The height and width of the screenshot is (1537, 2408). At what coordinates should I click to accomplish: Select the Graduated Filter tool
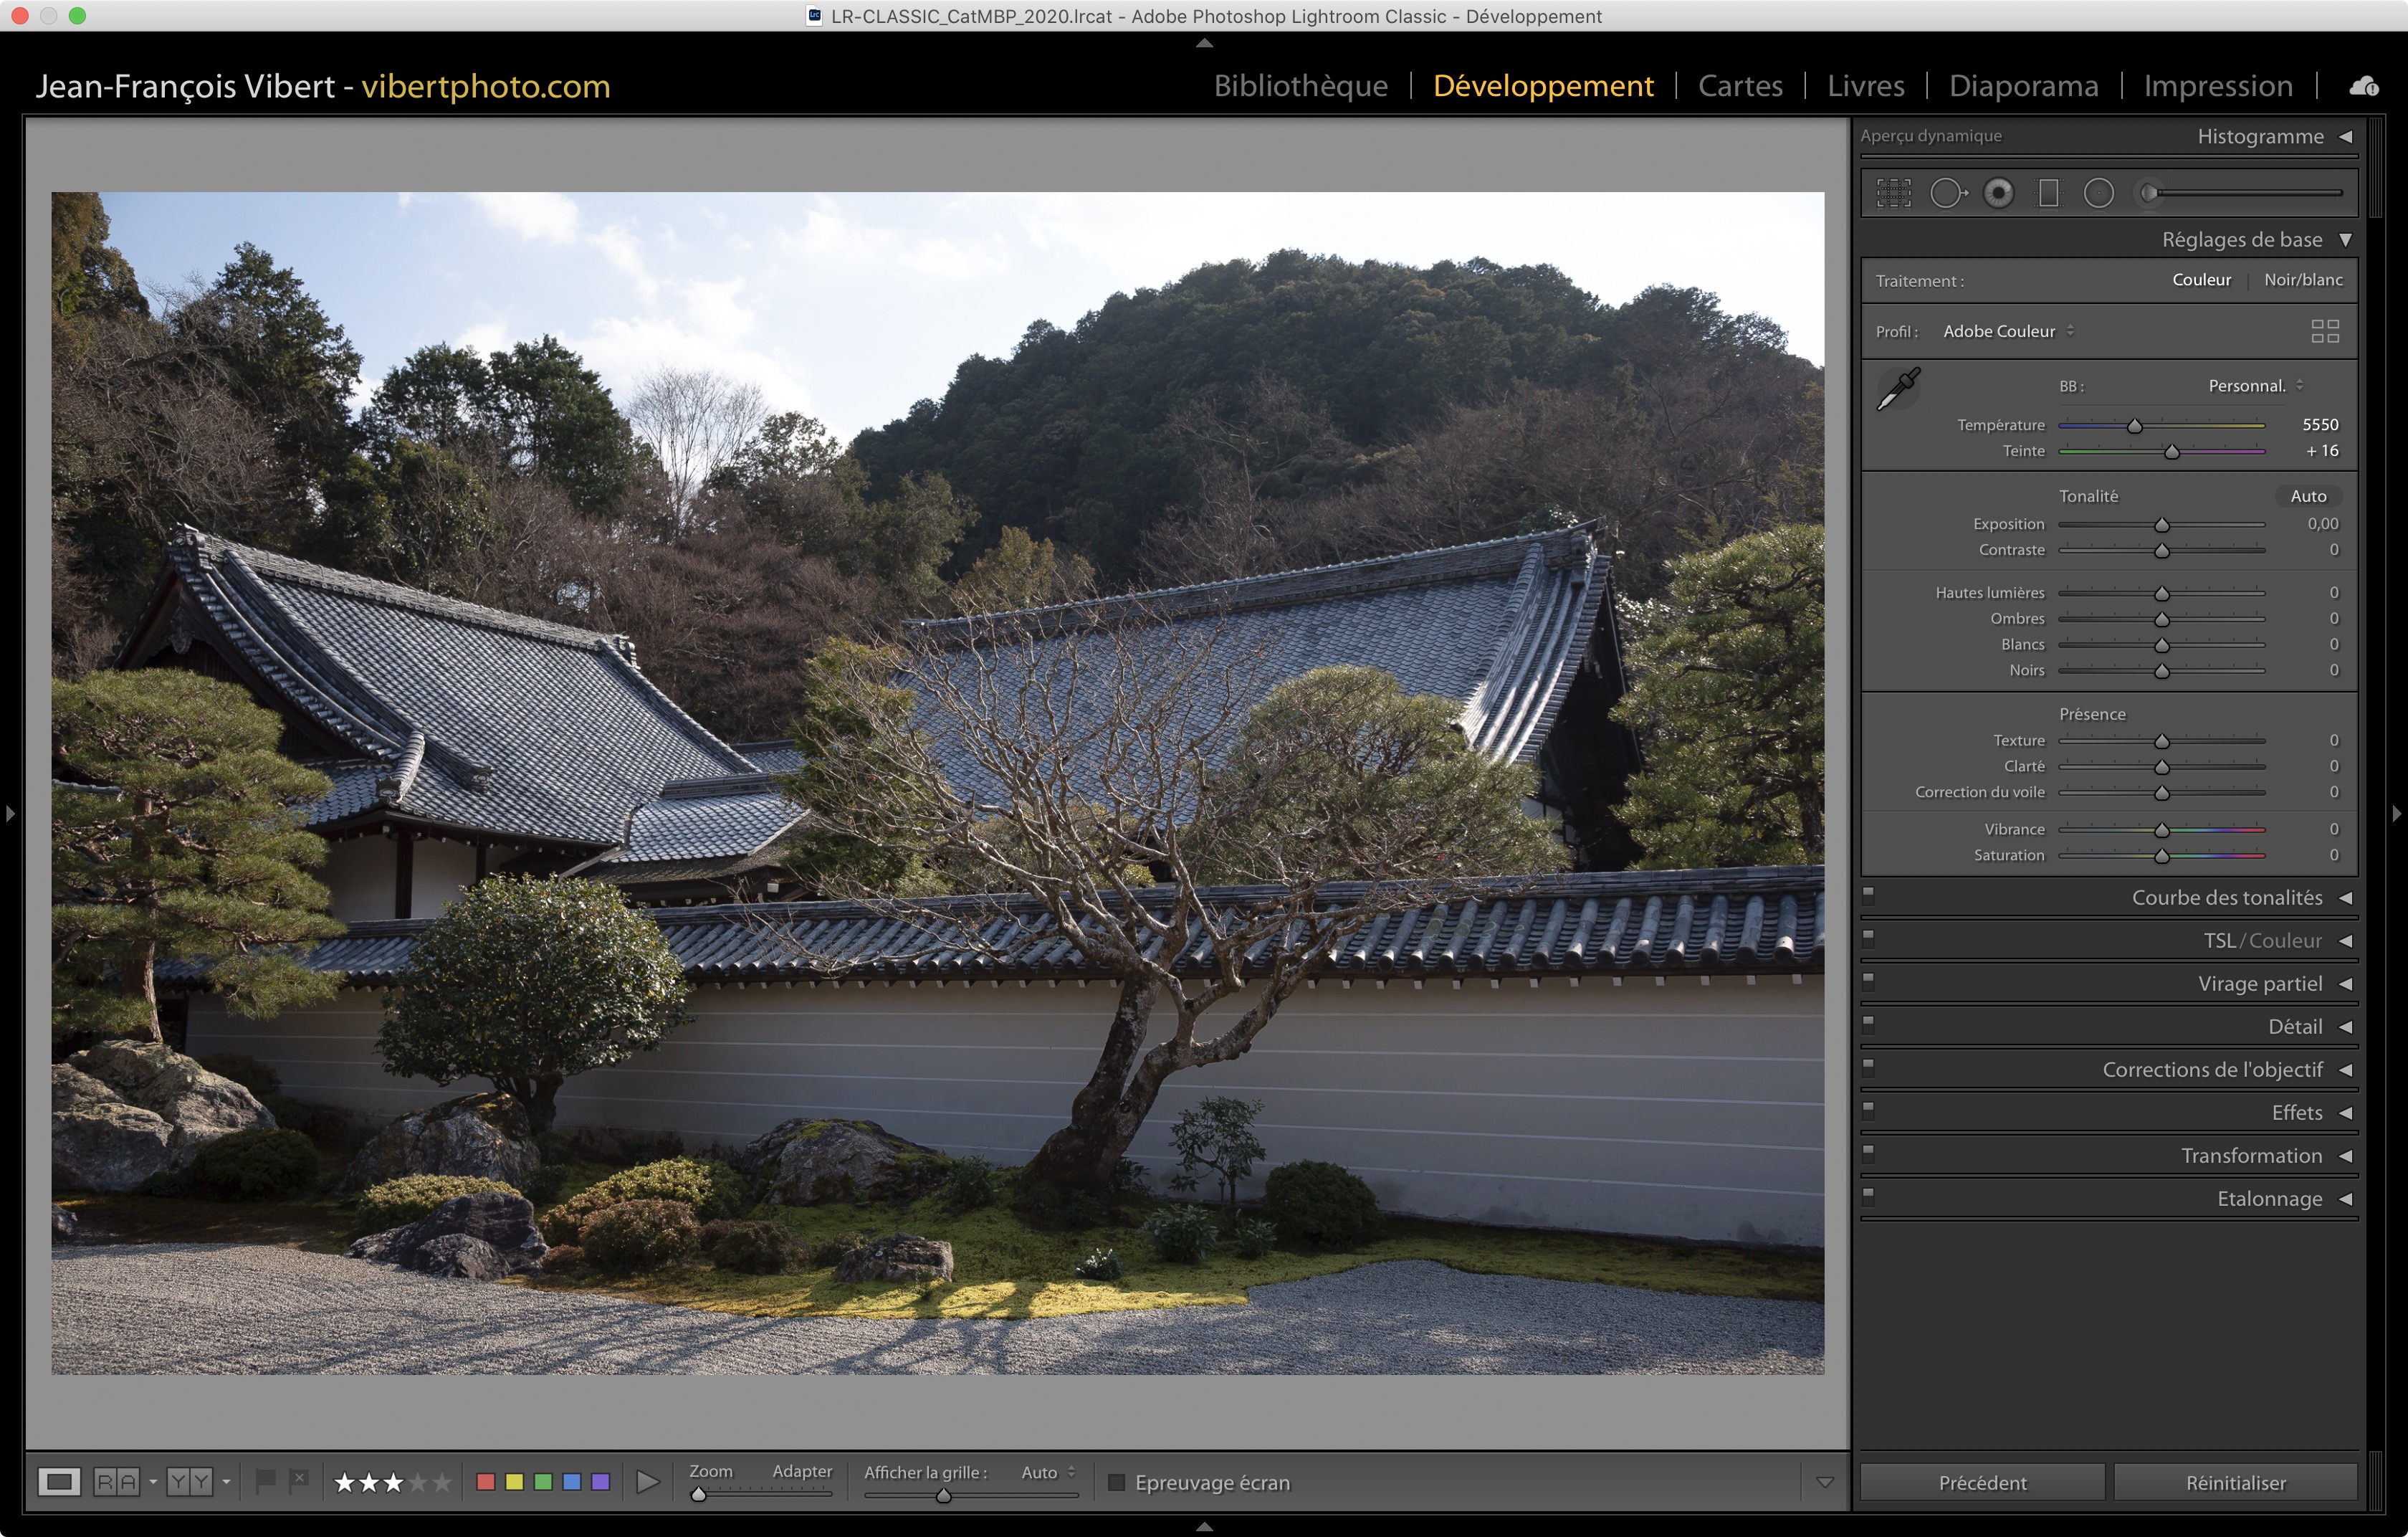2048,193
